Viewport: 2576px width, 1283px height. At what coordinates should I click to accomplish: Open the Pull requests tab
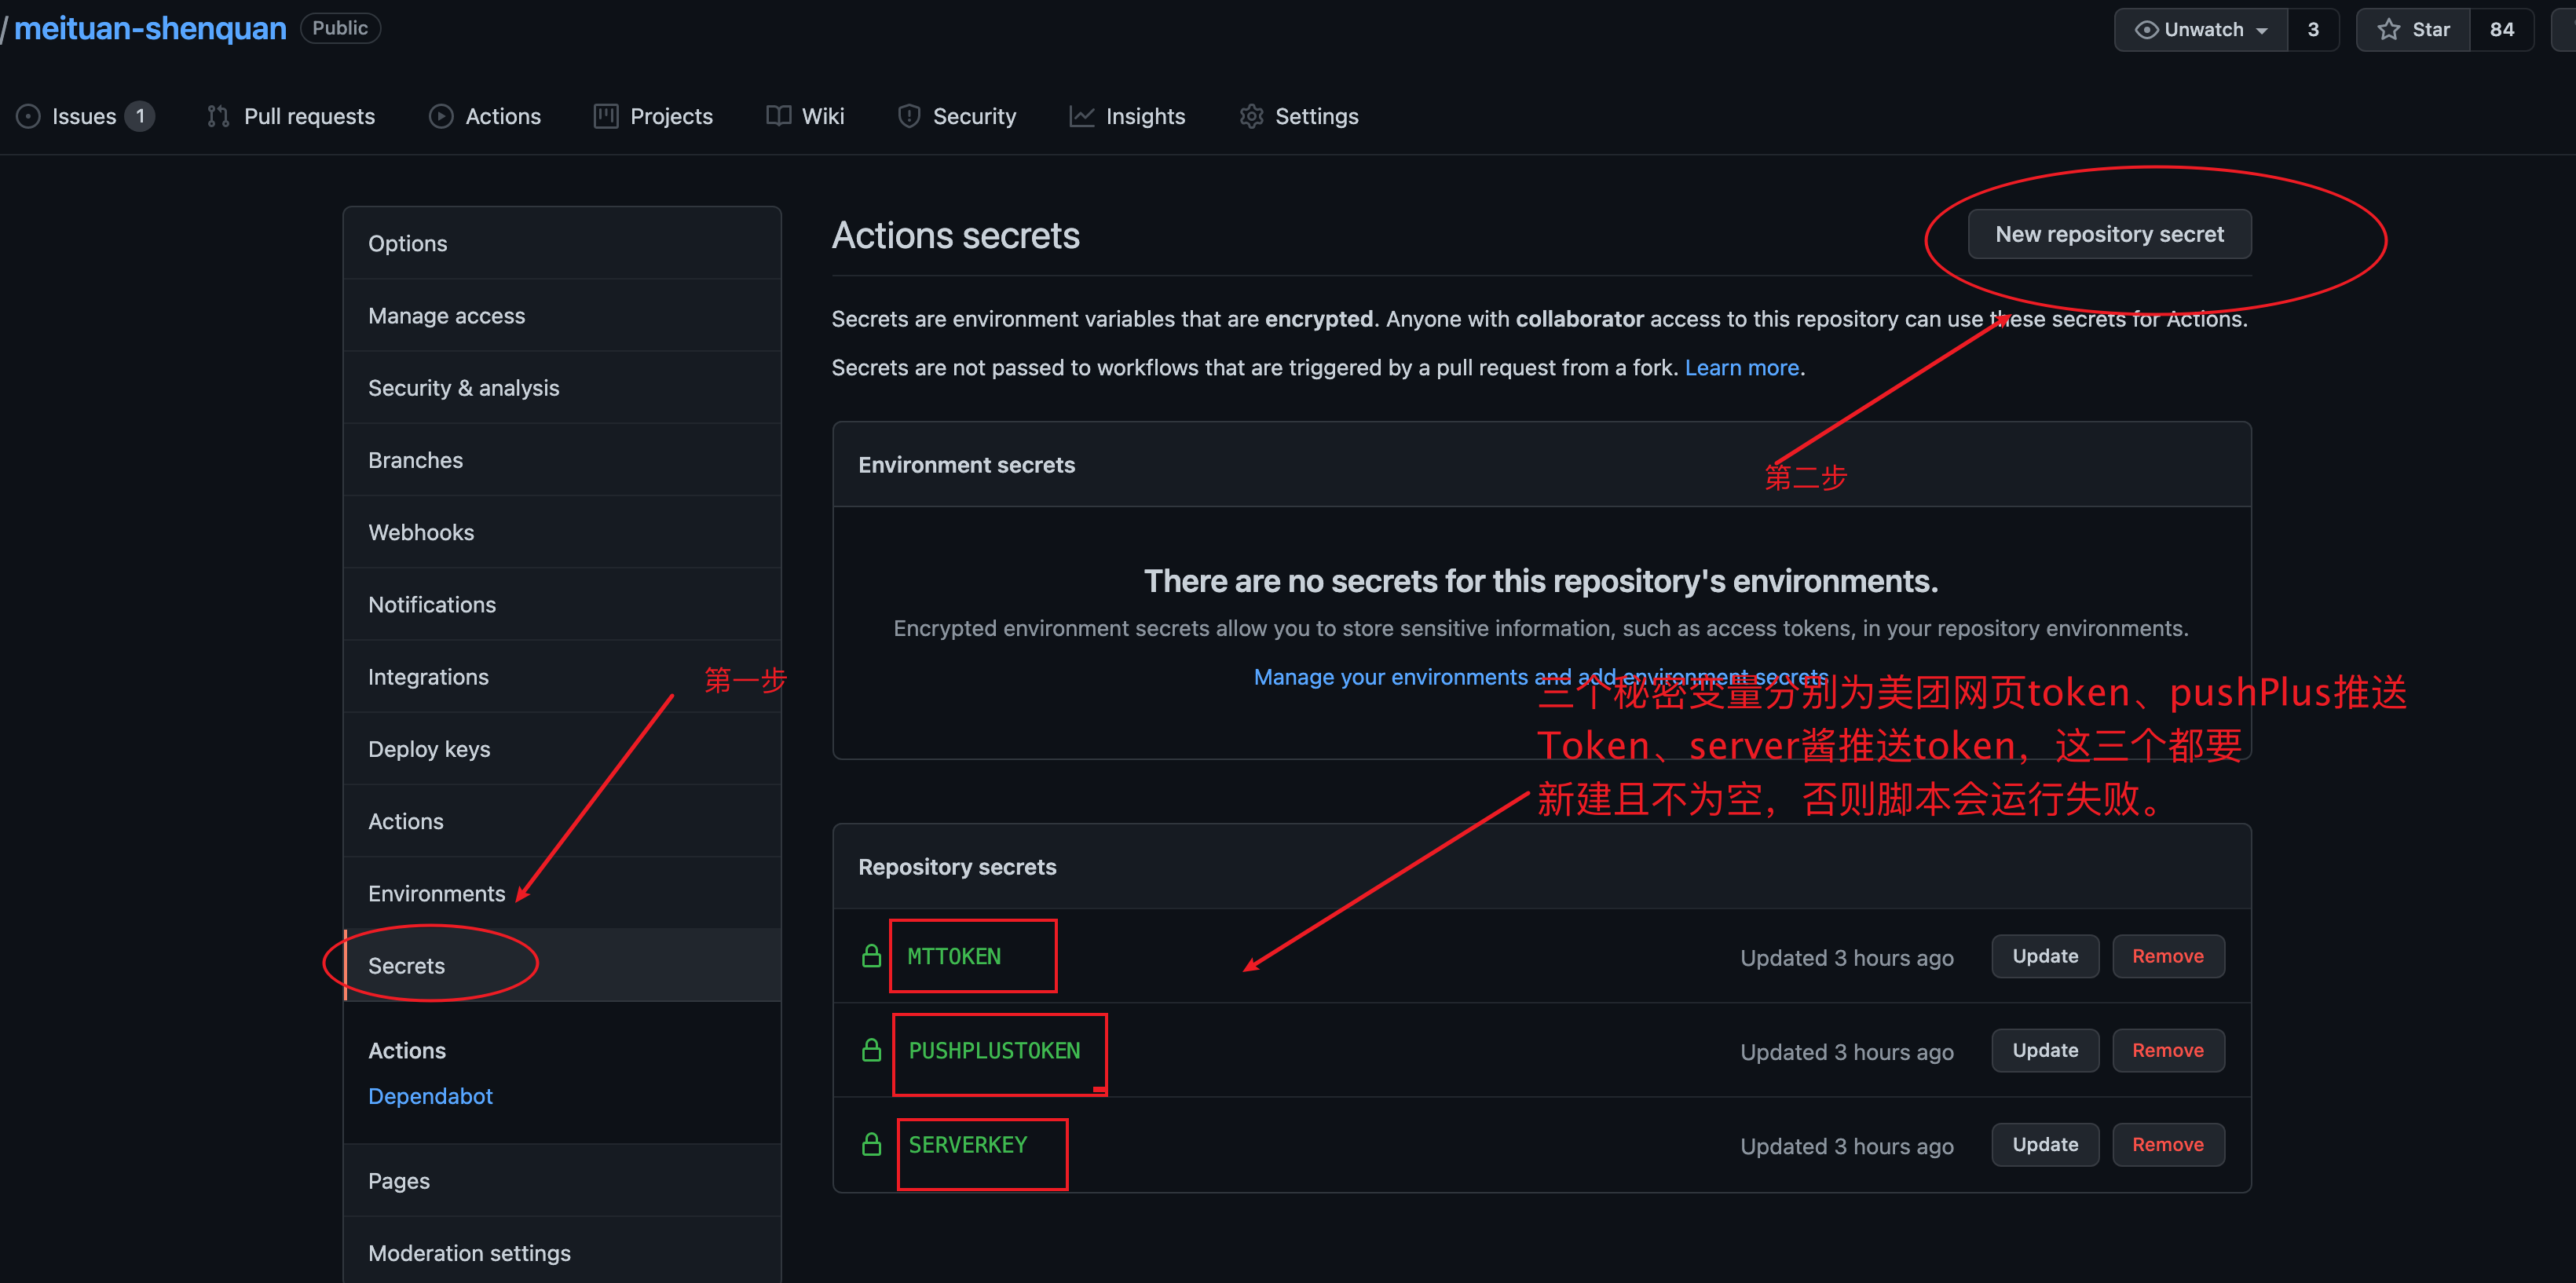click(291, 117)
